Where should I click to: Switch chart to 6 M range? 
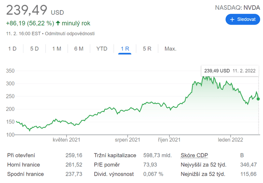click(78, 49)
